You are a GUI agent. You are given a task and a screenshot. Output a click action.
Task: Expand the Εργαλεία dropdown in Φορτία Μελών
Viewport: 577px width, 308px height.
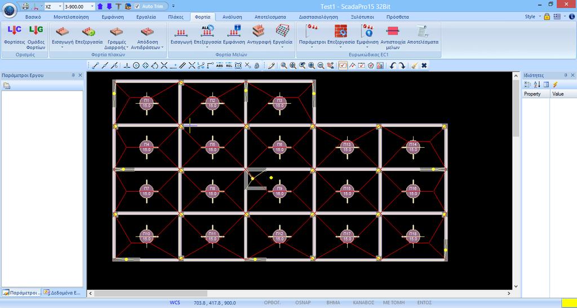point(282,47)
